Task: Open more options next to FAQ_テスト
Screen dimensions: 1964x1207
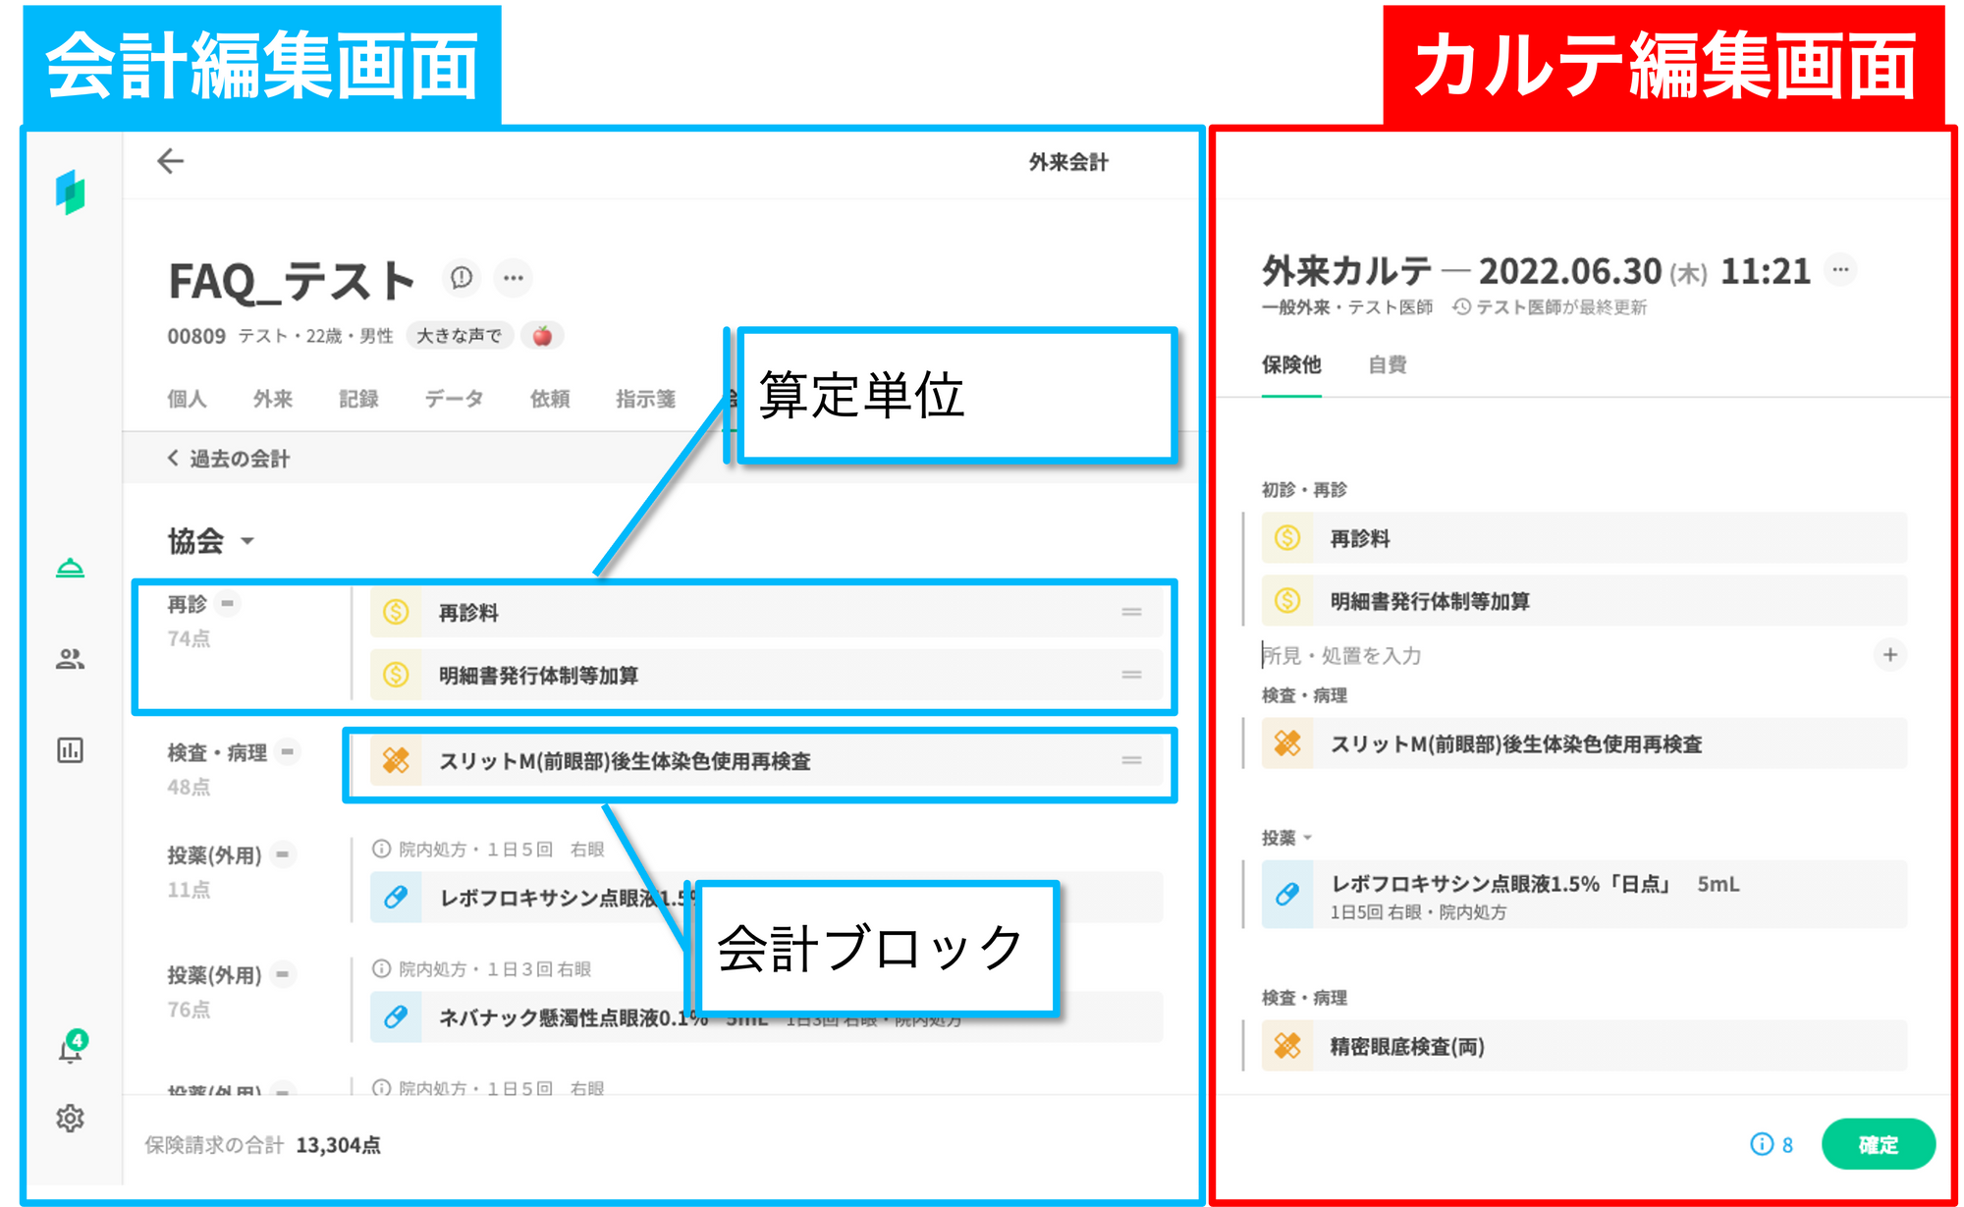Action: pyautogui.click(x=513, y=278)
